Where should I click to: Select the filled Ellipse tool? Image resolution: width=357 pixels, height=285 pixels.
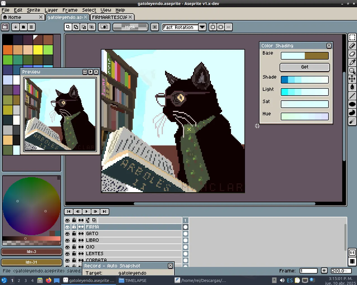pos(352,104)
